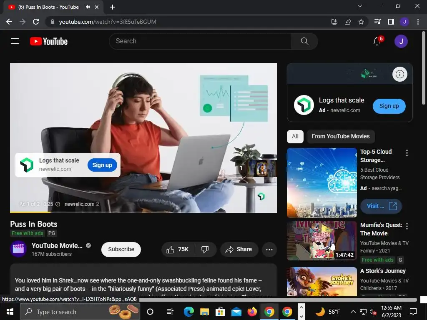The image size is (427, 320).
Task: Open Mail app from taskbar
Action: pyautogui.click(x=236, y=312)
